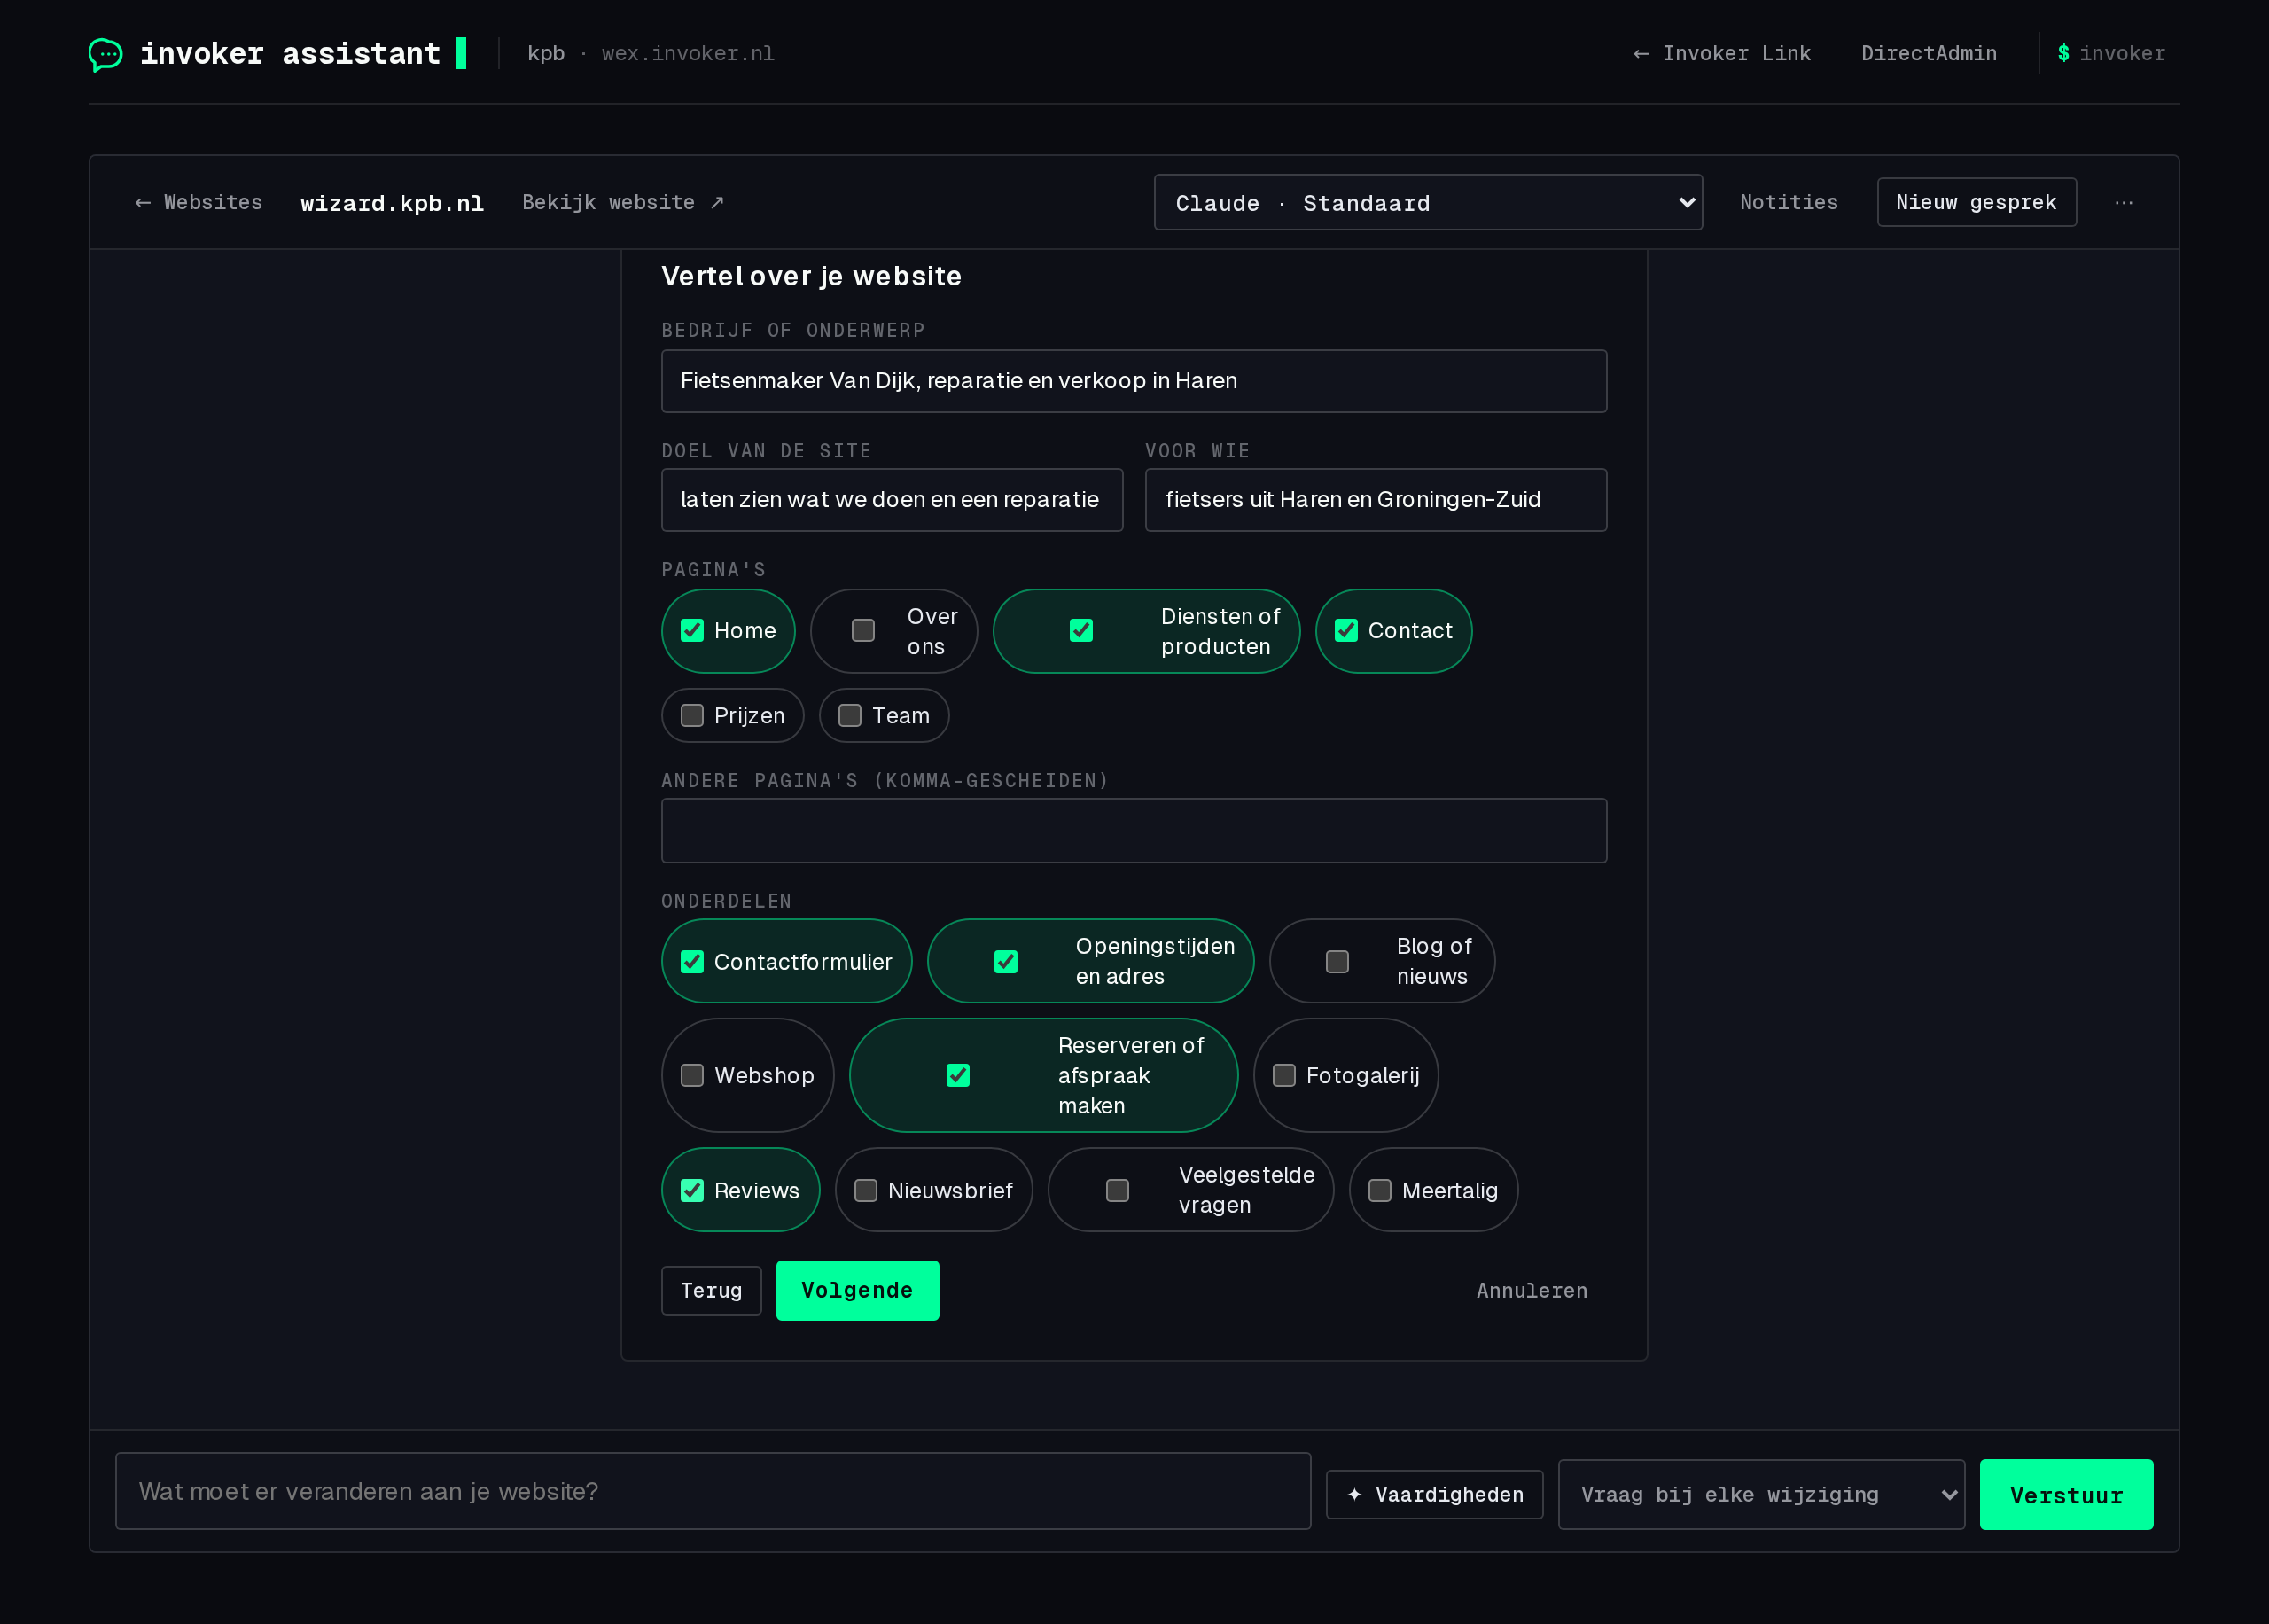Uncheck the Home page checkbox
Image resolution: width=2269 pixels, height=1624 pixels.
[691, 631]
